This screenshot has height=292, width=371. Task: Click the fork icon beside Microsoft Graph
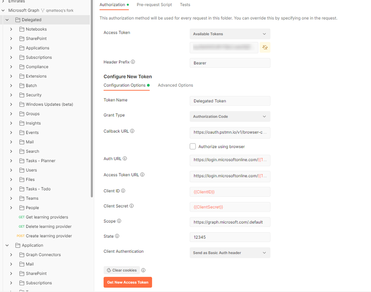coord(43,10)
